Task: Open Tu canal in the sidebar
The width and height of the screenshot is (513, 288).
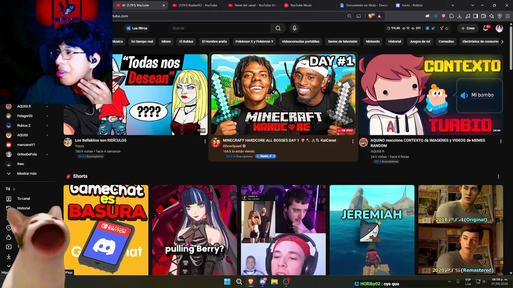Action: [23, 198]
